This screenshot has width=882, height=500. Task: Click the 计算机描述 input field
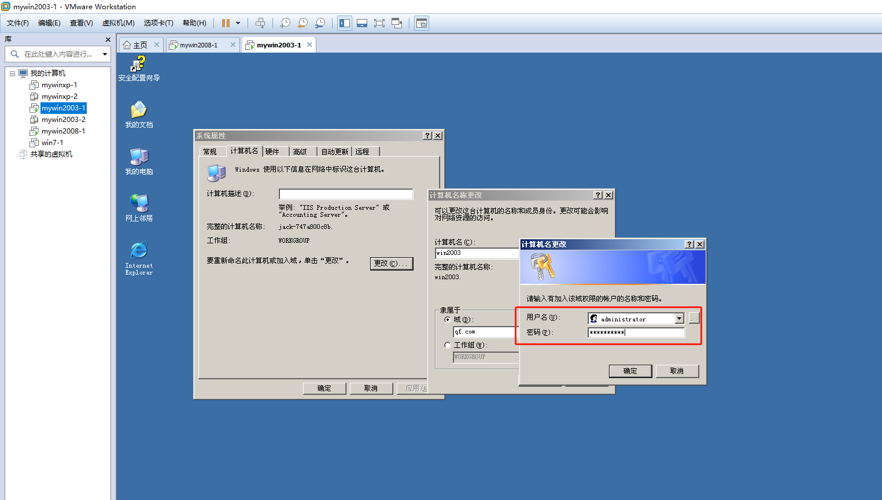(346, 194)
